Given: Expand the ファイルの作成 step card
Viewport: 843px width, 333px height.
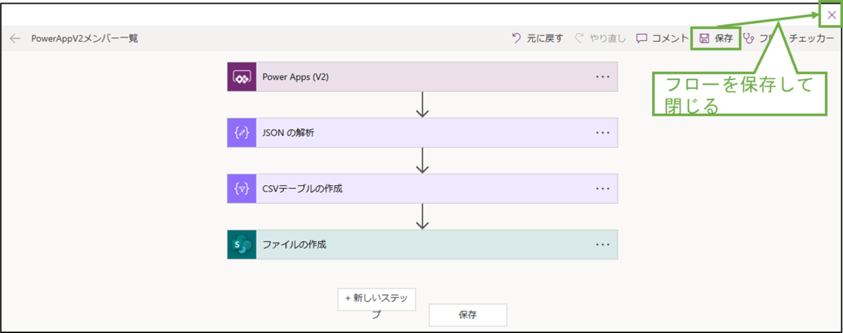Looking at the screenshot, I should tap(423, 245).
